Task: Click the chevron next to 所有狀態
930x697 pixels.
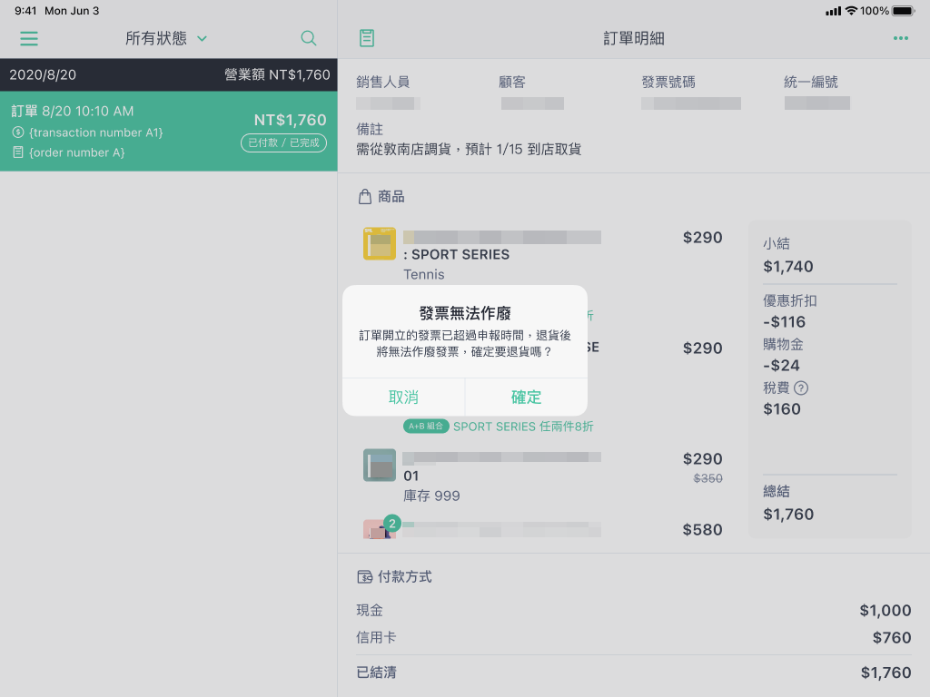Action: point(203,38)
